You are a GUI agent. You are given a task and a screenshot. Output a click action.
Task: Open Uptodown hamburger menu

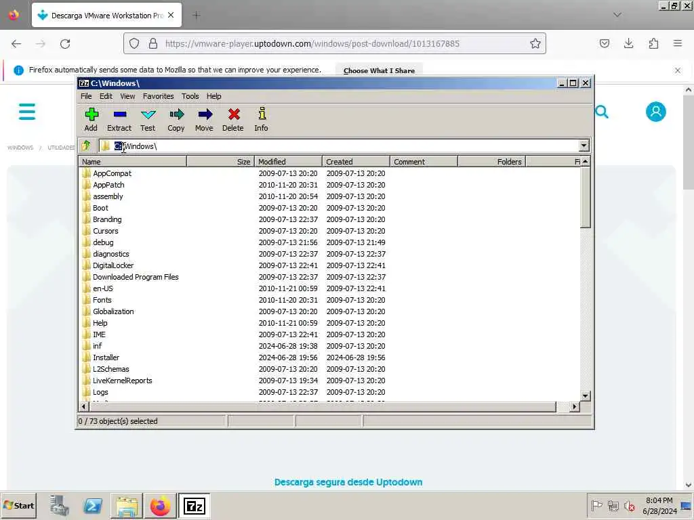click(x=27, y=112)
